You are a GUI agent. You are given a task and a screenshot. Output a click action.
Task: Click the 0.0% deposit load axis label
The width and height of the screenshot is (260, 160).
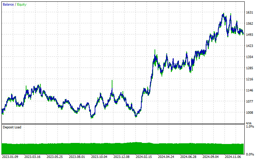250,154
